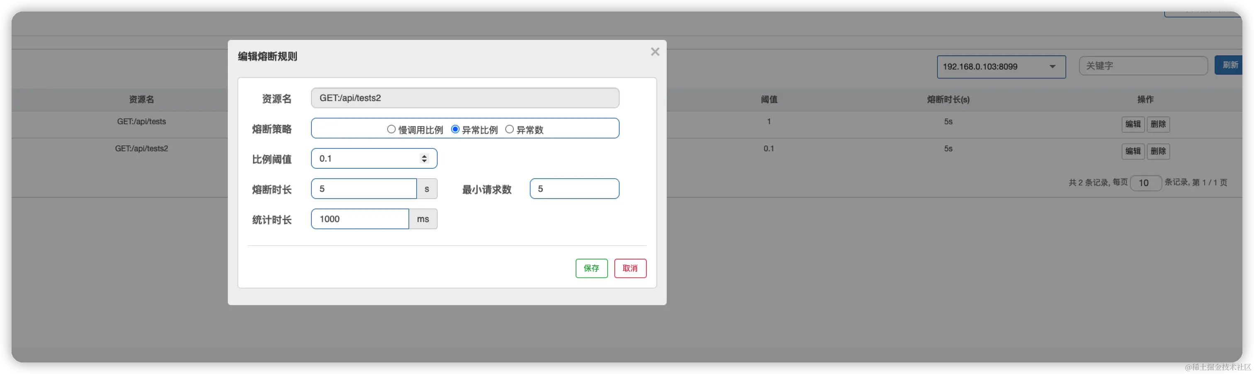Edit the GET:/api/tests2 rule
1254x374 pixels.
(x=1133, y=151)
